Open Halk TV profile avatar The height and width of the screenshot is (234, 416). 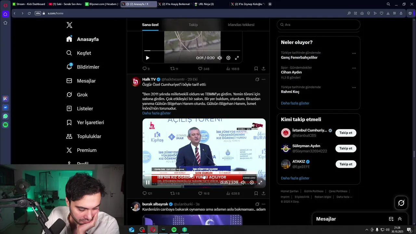point(136,82)
